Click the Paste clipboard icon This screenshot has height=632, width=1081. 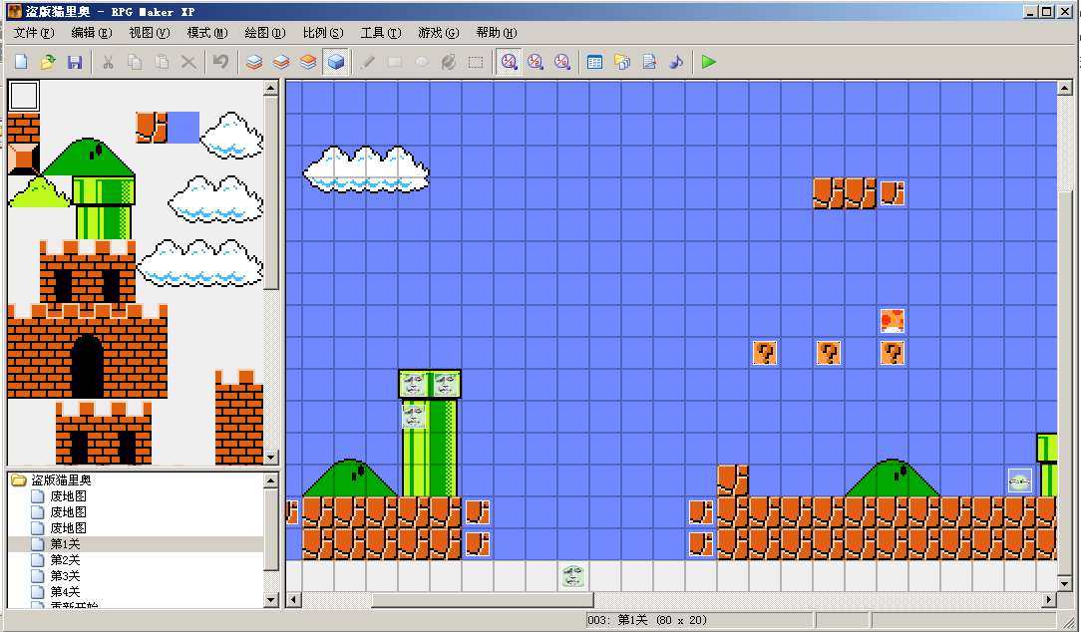tap(162, 62)
